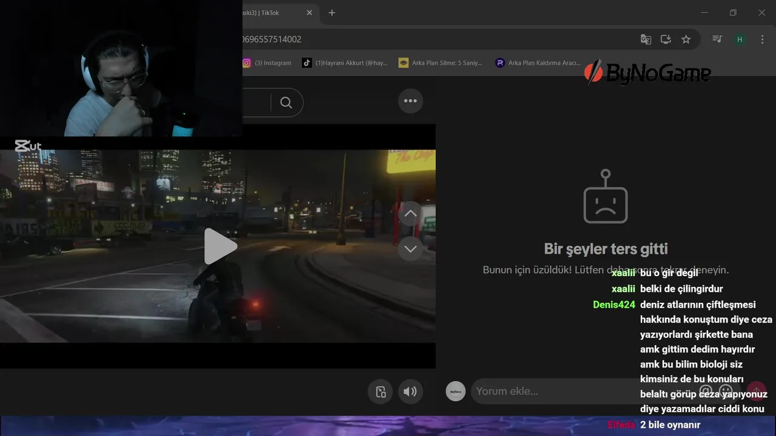This screenshot has width=776, height=436.
Task: Minimize the Chrome window
Action: click(704, 13)
